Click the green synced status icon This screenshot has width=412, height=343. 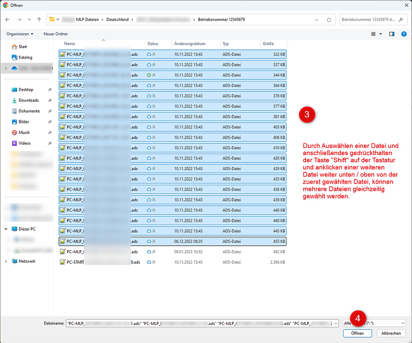coord(149,75)
